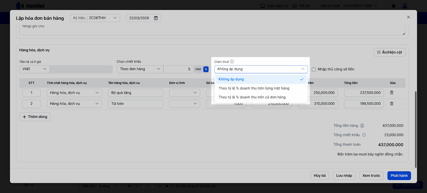Image resolution: width=427 pixels, height=193 pixels.
Task: Close the invoice dialog with X
Action: click(408, 17)
